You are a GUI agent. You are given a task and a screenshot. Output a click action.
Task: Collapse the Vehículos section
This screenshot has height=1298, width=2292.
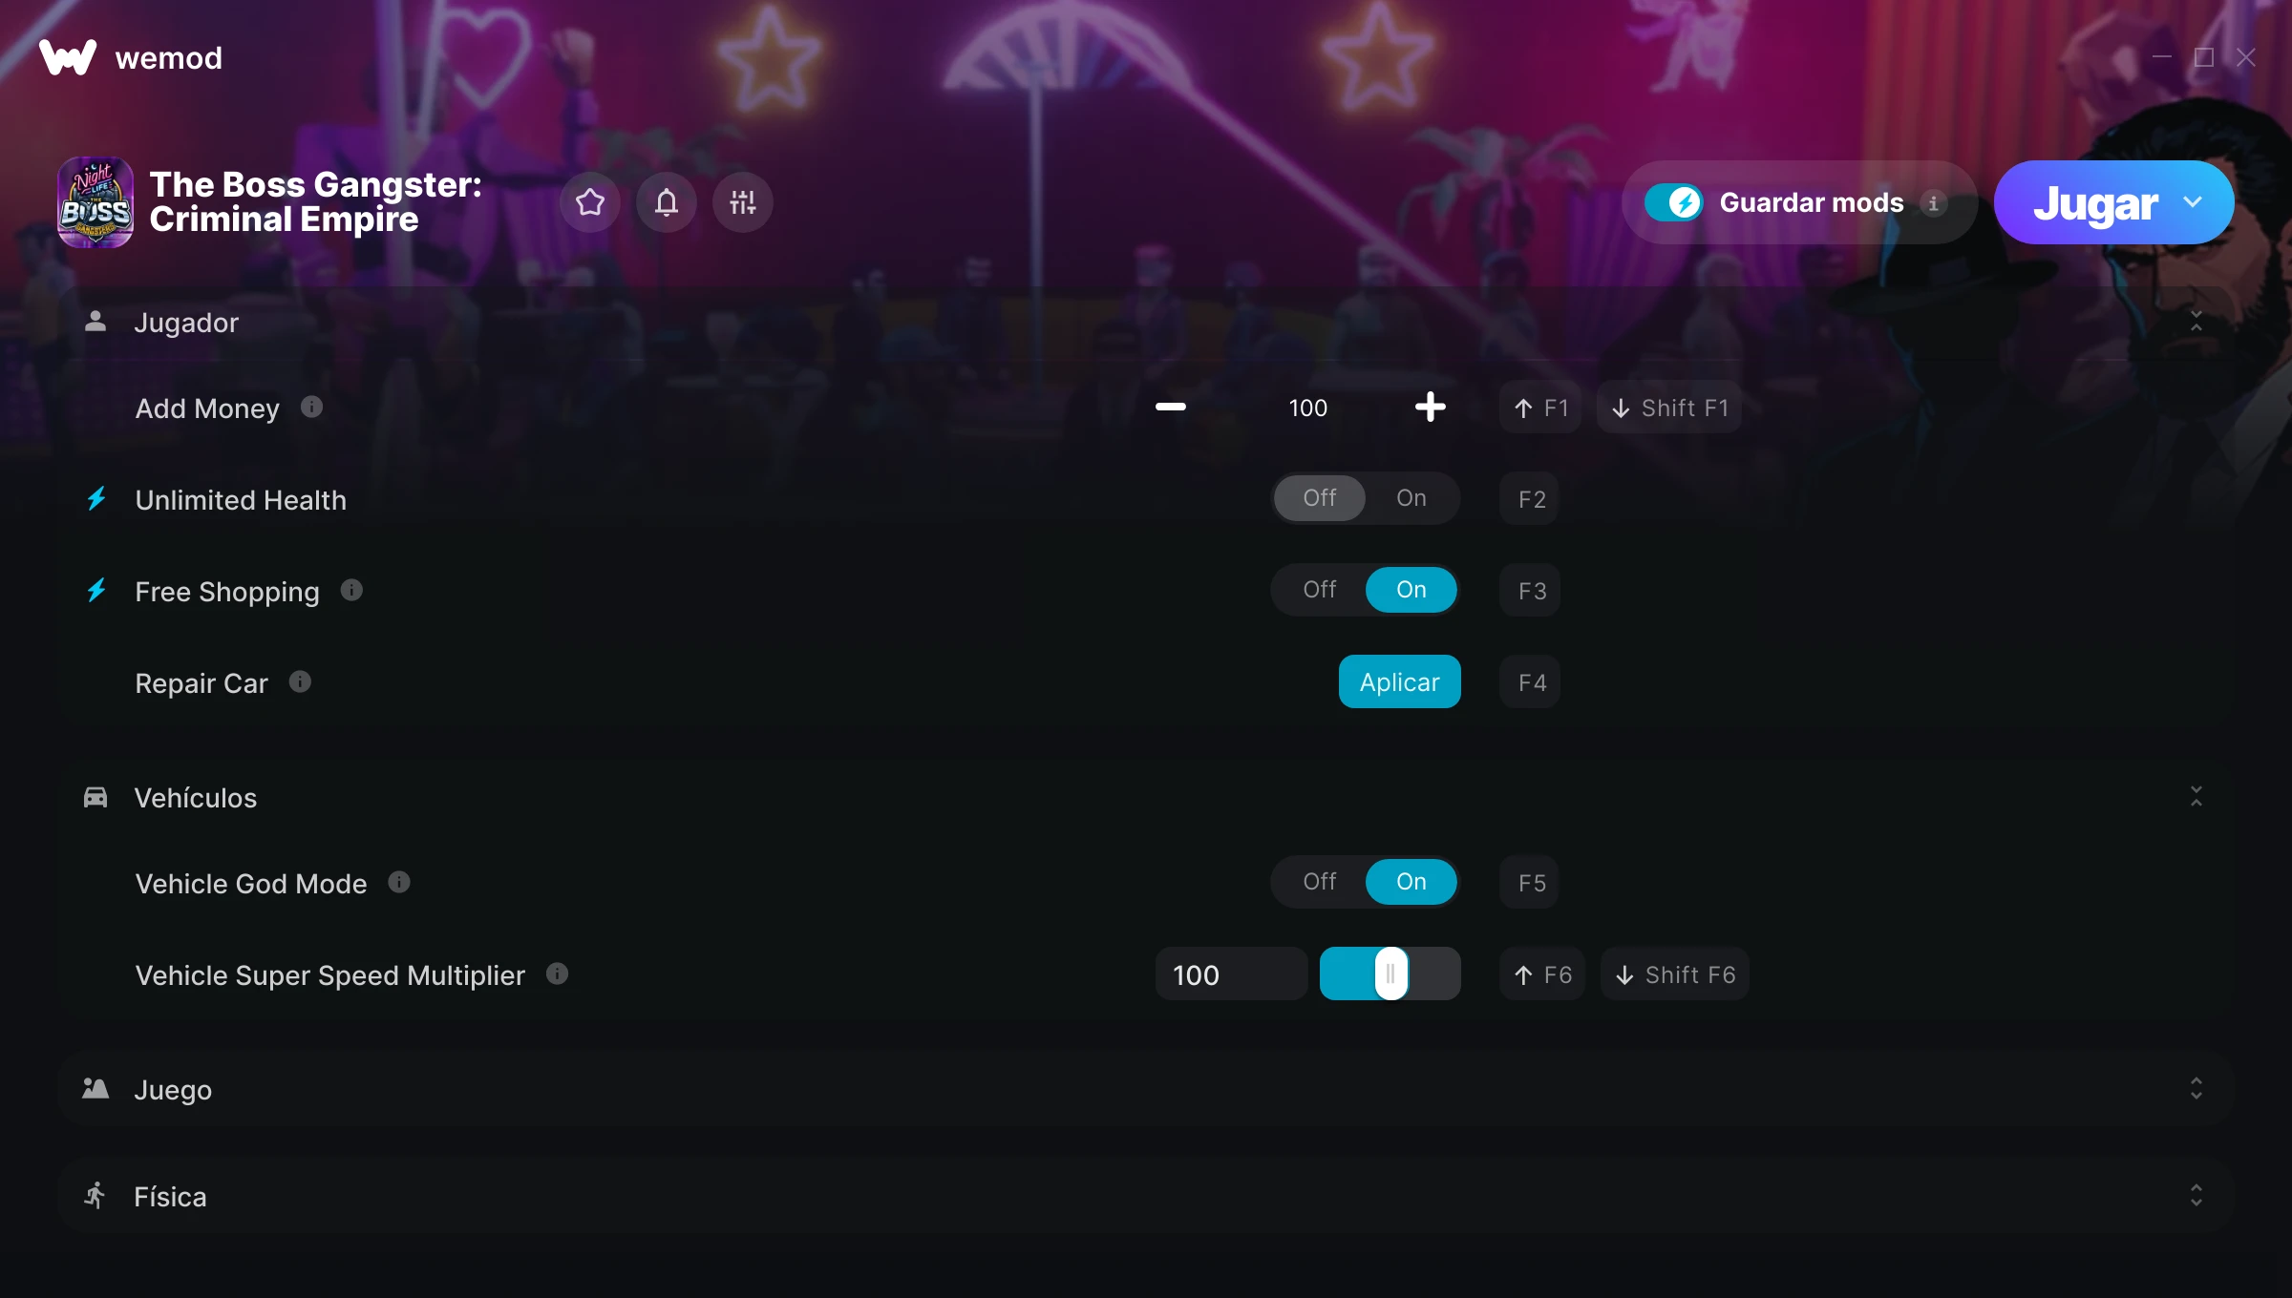(x=2196, y=796)
